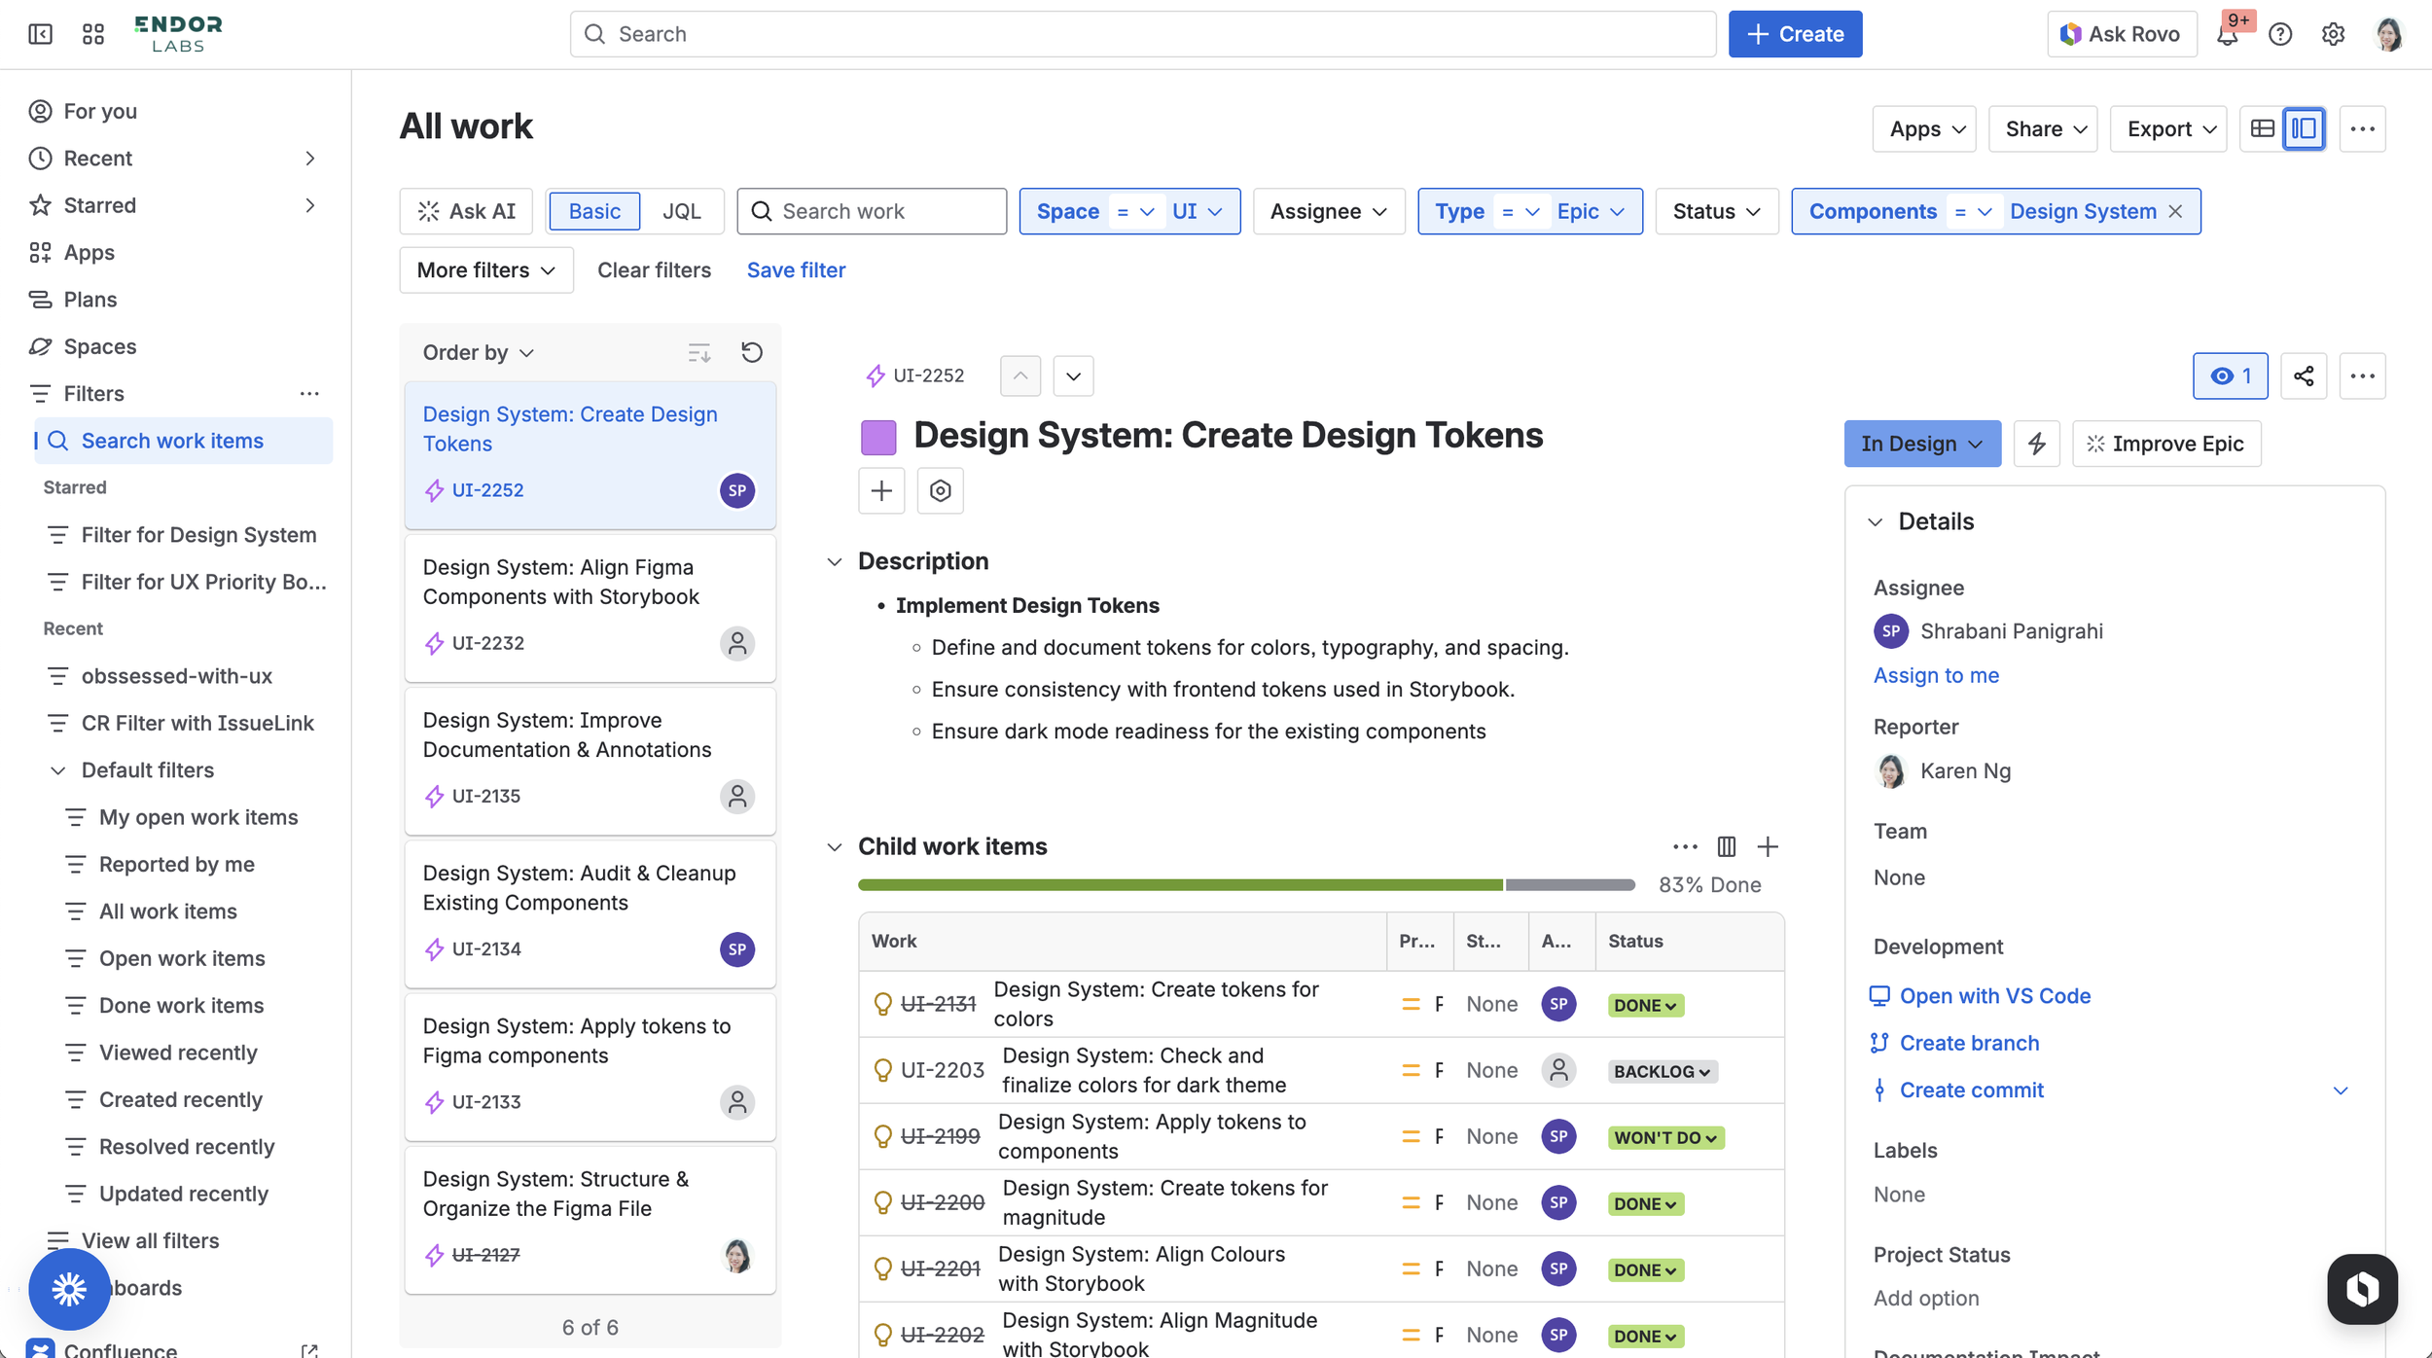Add child work item with plus icon
2432x1358 pixels.
click(x=1768, y=846)
